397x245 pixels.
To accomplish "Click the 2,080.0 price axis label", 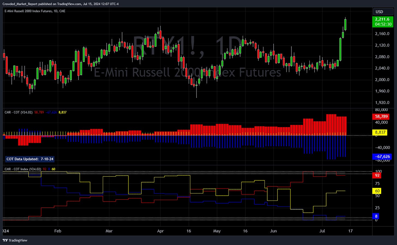I will point(382,57).
